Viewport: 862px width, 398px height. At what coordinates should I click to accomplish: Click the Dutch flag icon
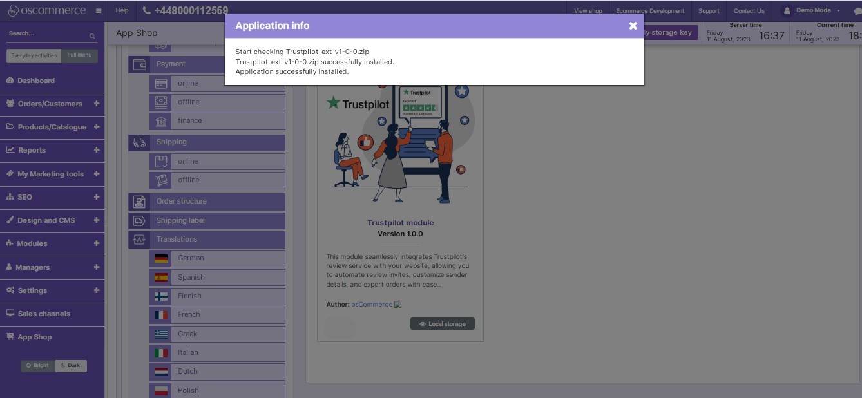[161, 372]
